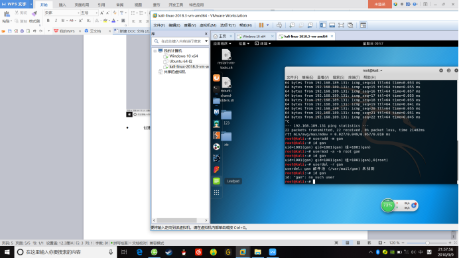The image size is (459, 258).
Task: Click the Format Painter brush in WPS
Action: 34,13
